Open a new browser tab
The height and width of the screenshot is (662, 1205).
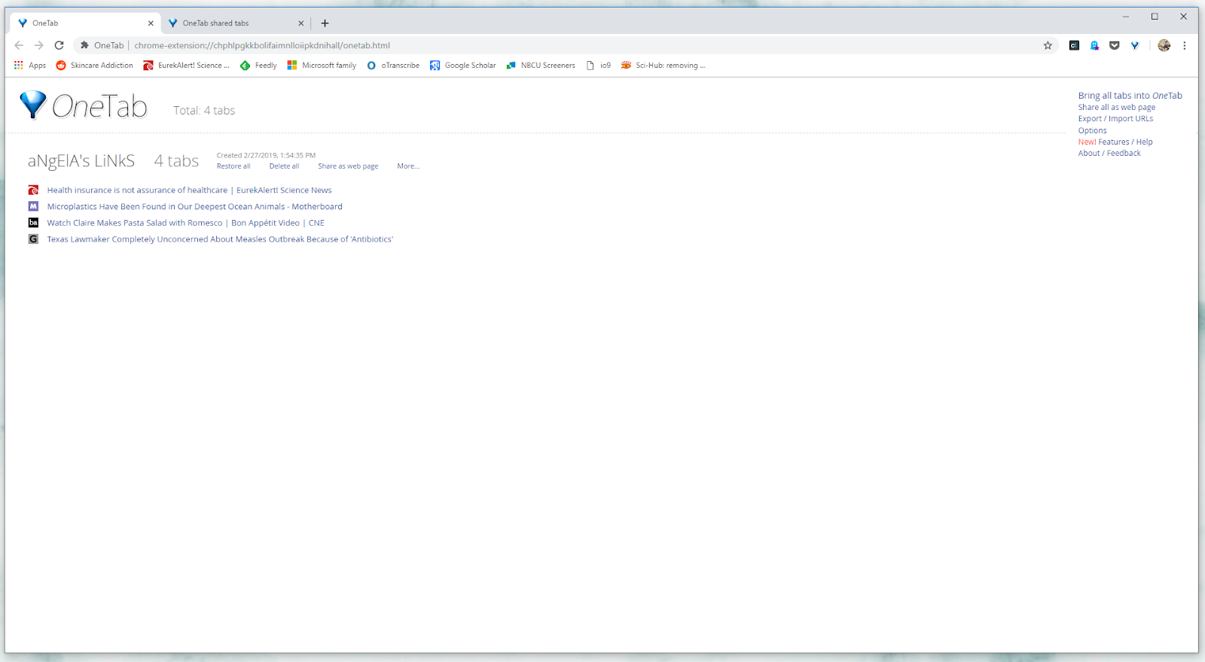coord(325,23)
